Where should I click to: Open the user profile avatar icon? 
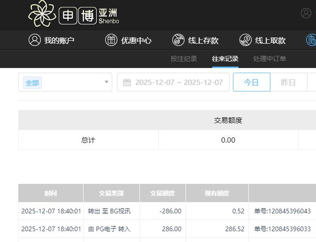click(x=306, y=13)
